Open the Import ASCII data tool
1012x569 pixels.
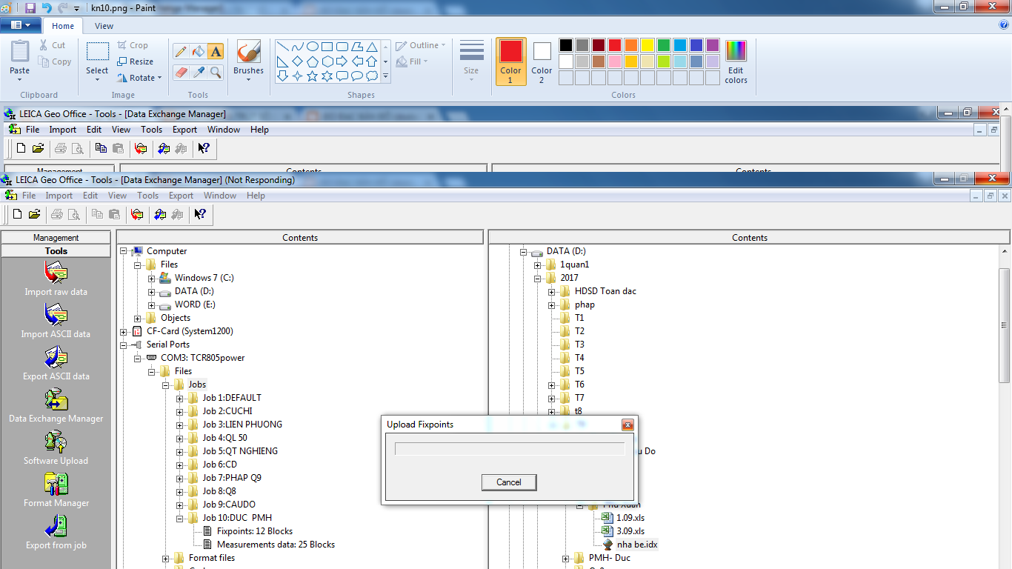click(x=56, y=321)
